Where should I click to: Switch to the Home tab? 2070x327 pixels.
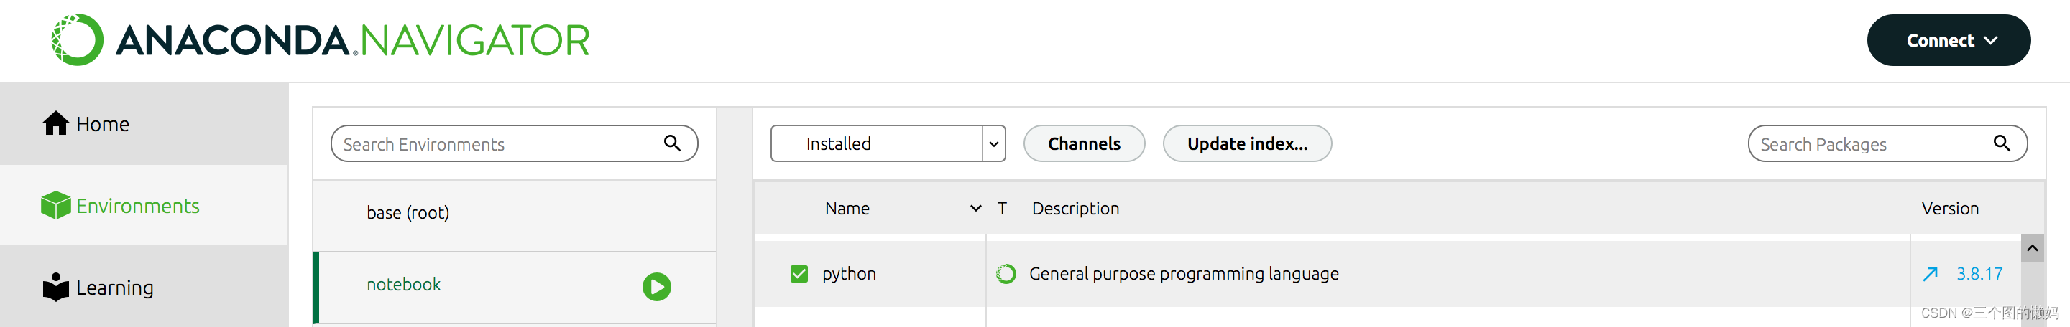[102, 123]
